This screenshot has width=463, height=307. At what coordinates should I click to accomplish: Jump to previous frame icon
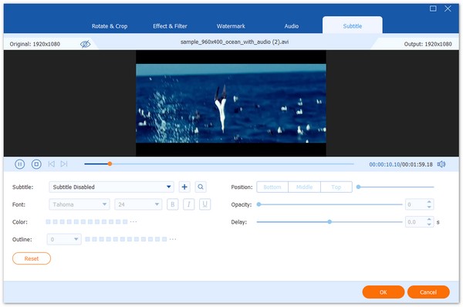[x=52, y=164]
